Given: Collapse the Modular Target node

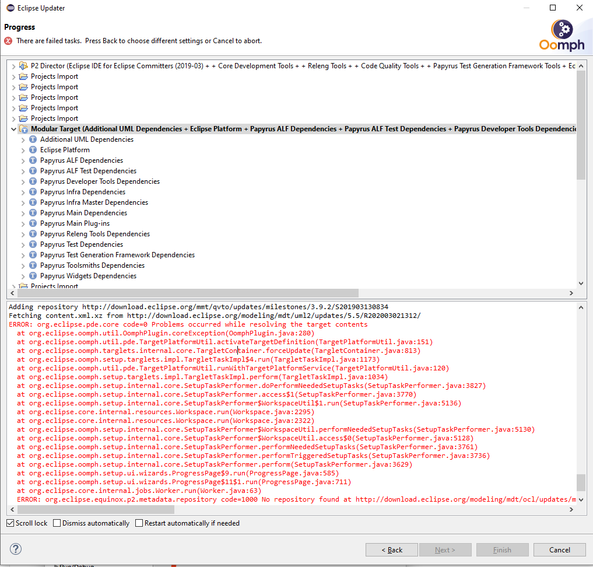Looking at the screenshot, I should pos(13,129).
